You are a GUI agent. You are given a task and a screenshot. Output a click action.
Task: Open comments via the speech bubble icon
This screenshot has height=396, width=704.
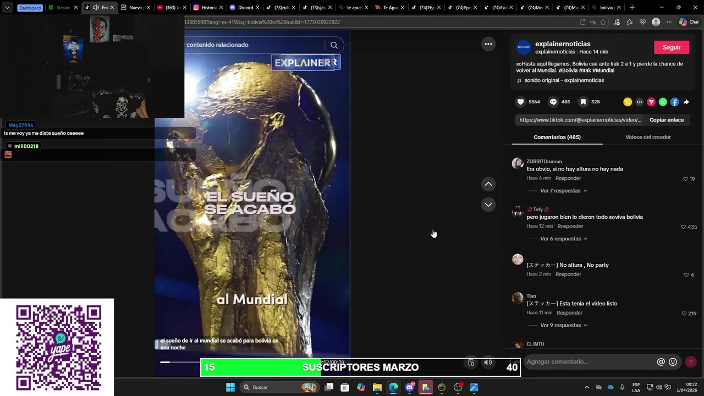[x=553, y=102]
